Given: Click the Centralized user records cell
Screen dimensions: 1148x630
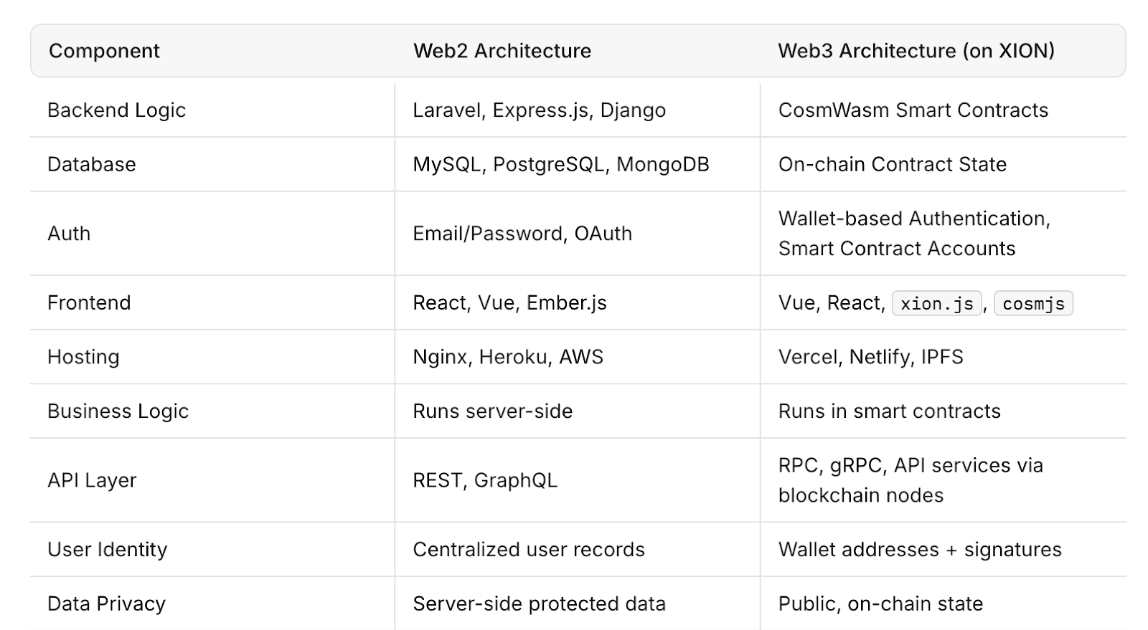Looking at the screenshot, I should (x=528, y=550).
